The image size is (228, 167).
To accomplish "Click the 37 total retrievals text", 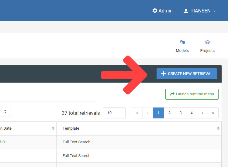I will tap(81, 113).
